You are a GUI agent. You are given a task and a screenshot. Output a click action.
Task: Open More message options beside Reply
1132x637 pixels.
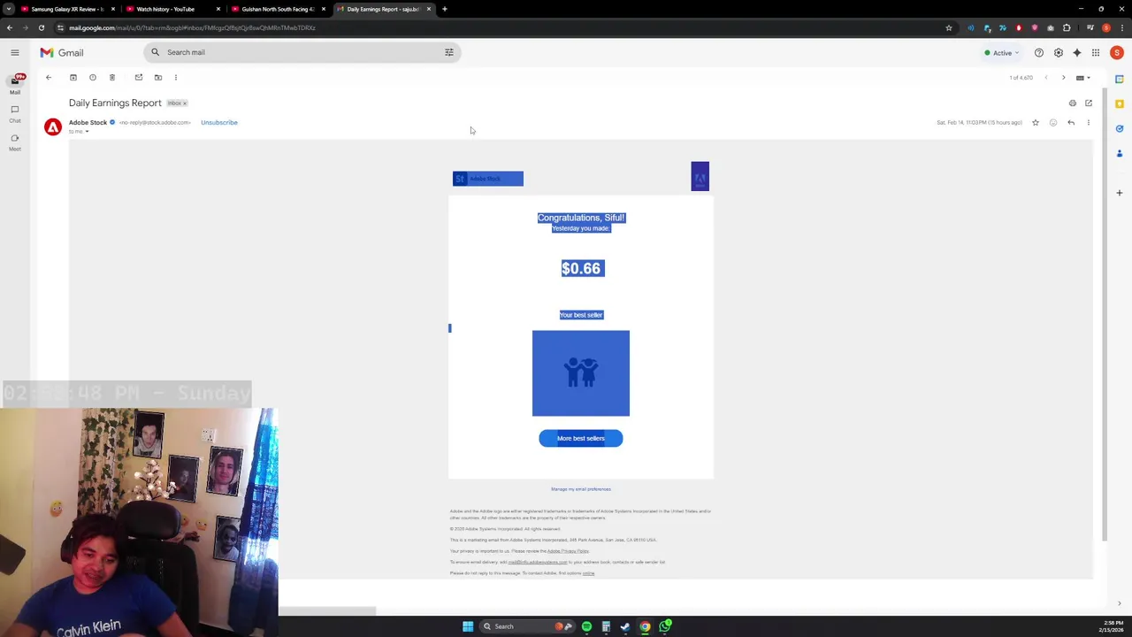(1089, 123)
